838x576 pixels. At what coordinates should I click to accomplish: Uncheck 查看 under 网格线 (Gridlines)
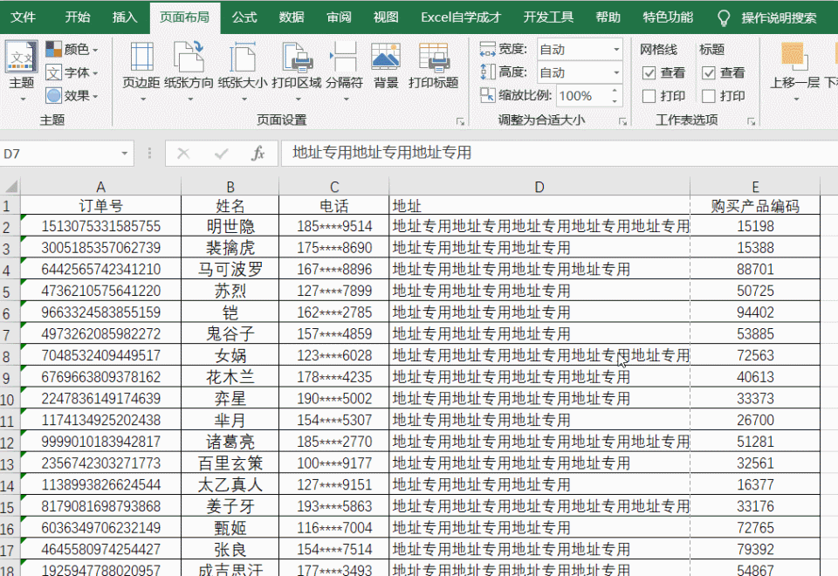pyautogui.click(x=649, y=73)
